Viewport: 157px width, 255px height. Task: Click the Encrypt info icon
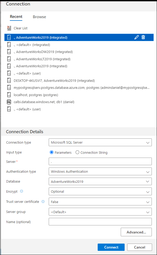22,191
